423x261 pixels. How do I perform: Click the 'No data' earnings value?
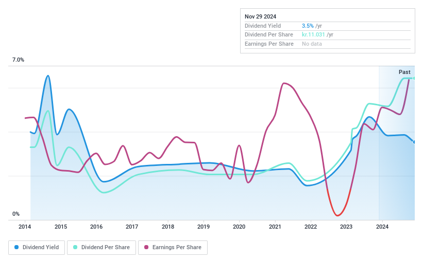tap(312, 44)
